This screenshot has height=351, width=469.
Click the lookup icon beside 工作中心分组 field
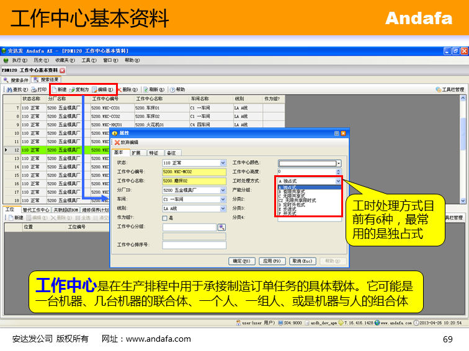221,227
